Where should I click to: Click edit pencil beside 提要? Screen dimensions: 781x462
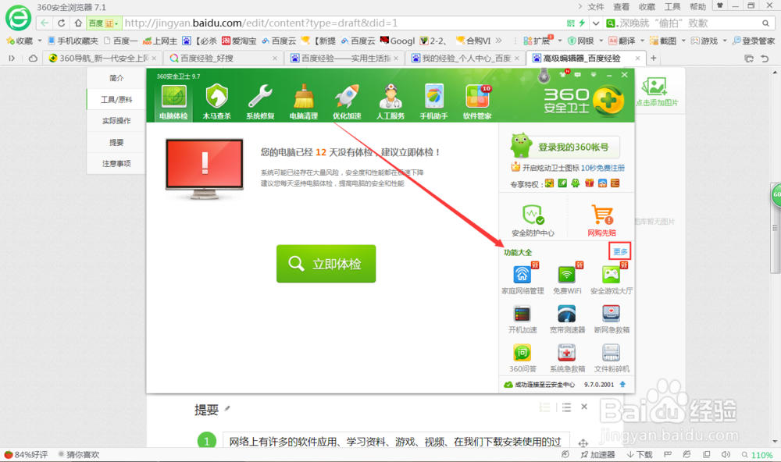[227, 409]
